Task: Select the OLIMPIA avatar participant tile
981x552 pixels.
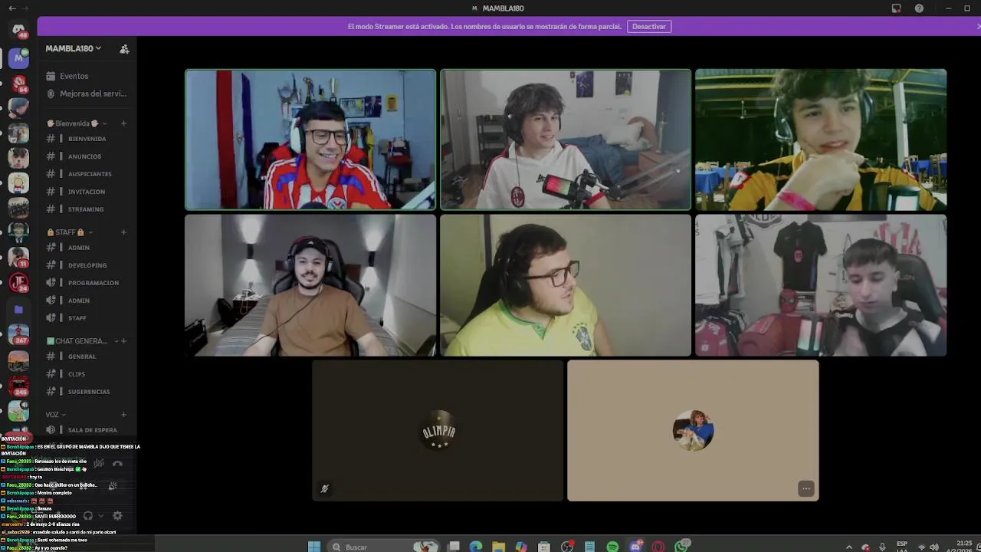Action: tap(438, 431)
